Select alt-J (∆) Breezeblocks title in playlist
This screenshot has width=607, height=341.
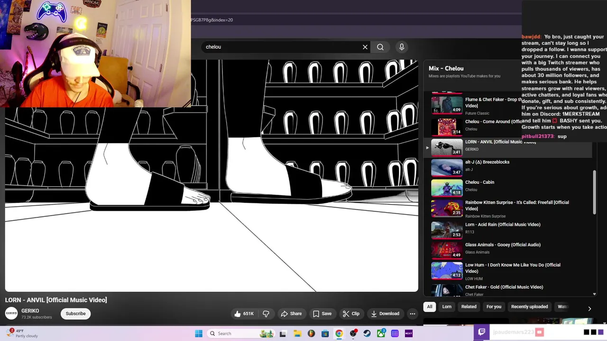[487, 162]
